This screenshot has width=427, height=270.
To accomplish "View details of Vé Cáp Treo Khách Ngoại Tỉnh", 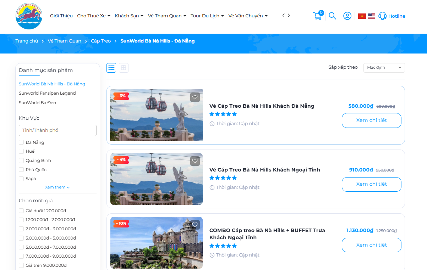I will (x=372, y=184).
